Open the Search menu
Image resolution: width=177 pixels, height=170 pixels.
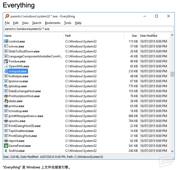37,23
